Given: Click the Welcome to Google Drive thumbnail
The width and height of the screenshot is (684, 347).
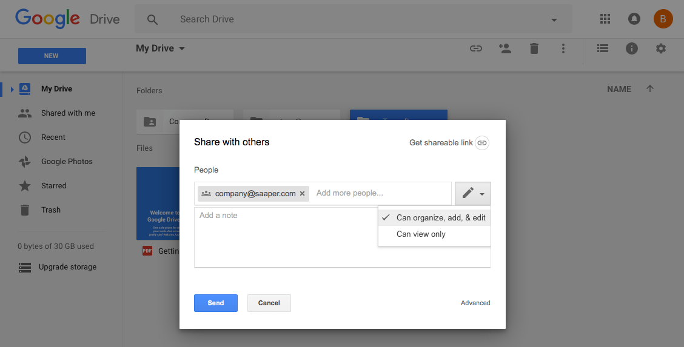Looking at the screenshot, I should [x=158, y=203].
